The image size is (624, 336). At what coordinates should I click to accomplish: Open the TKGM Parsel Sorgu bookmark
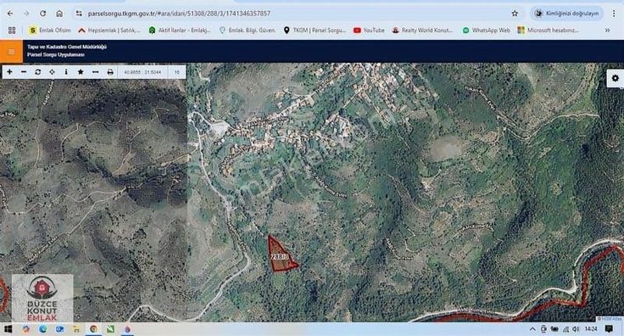click(315, 31)
